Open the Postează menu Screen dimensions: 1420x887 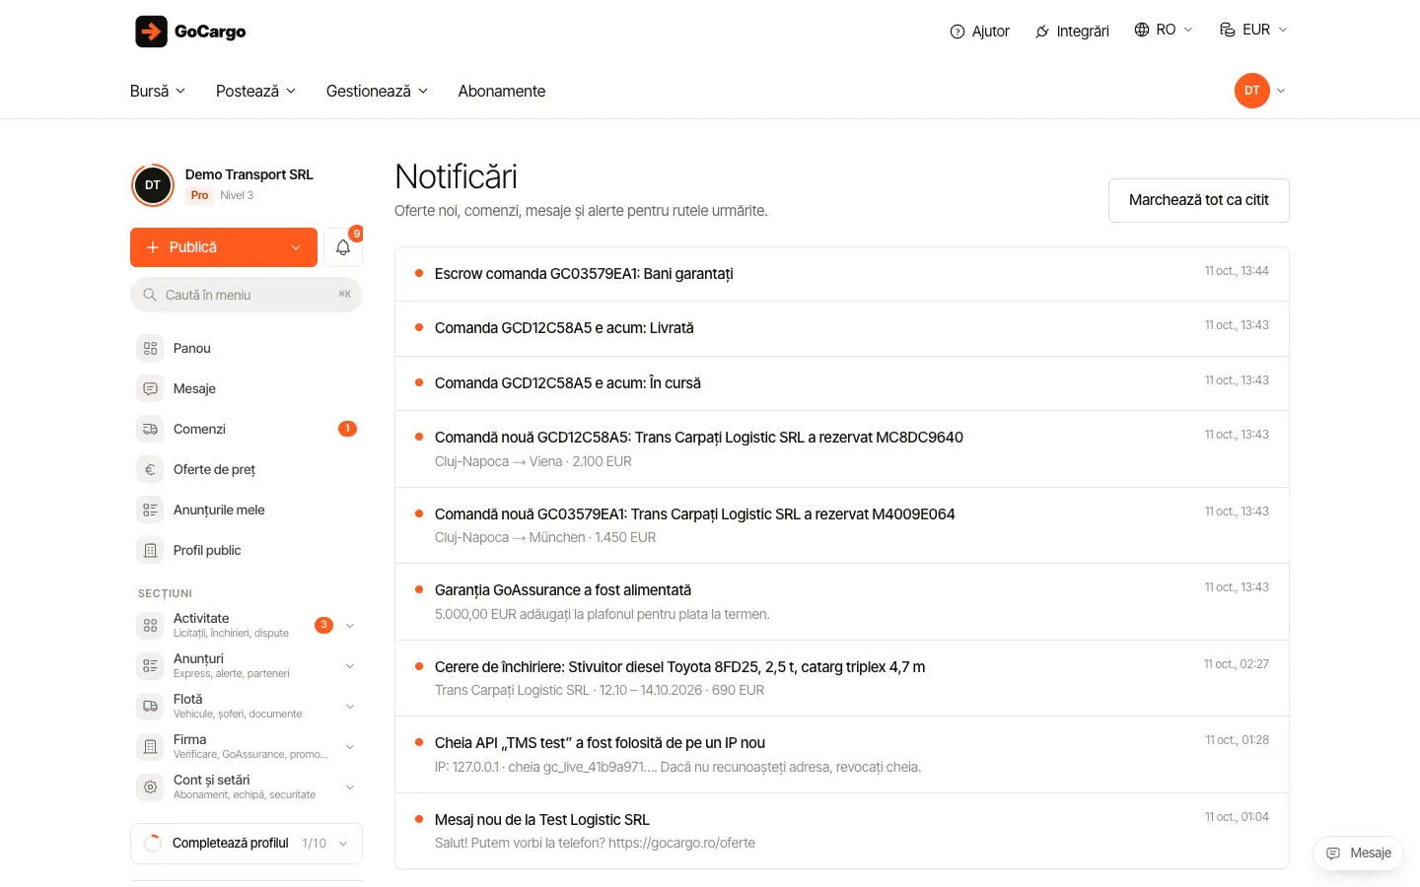tap(255, 91)
